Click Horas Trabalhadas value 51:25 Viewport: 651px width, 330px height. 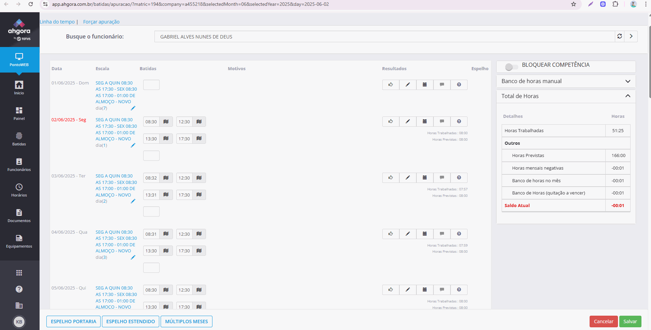pos(618,130)
